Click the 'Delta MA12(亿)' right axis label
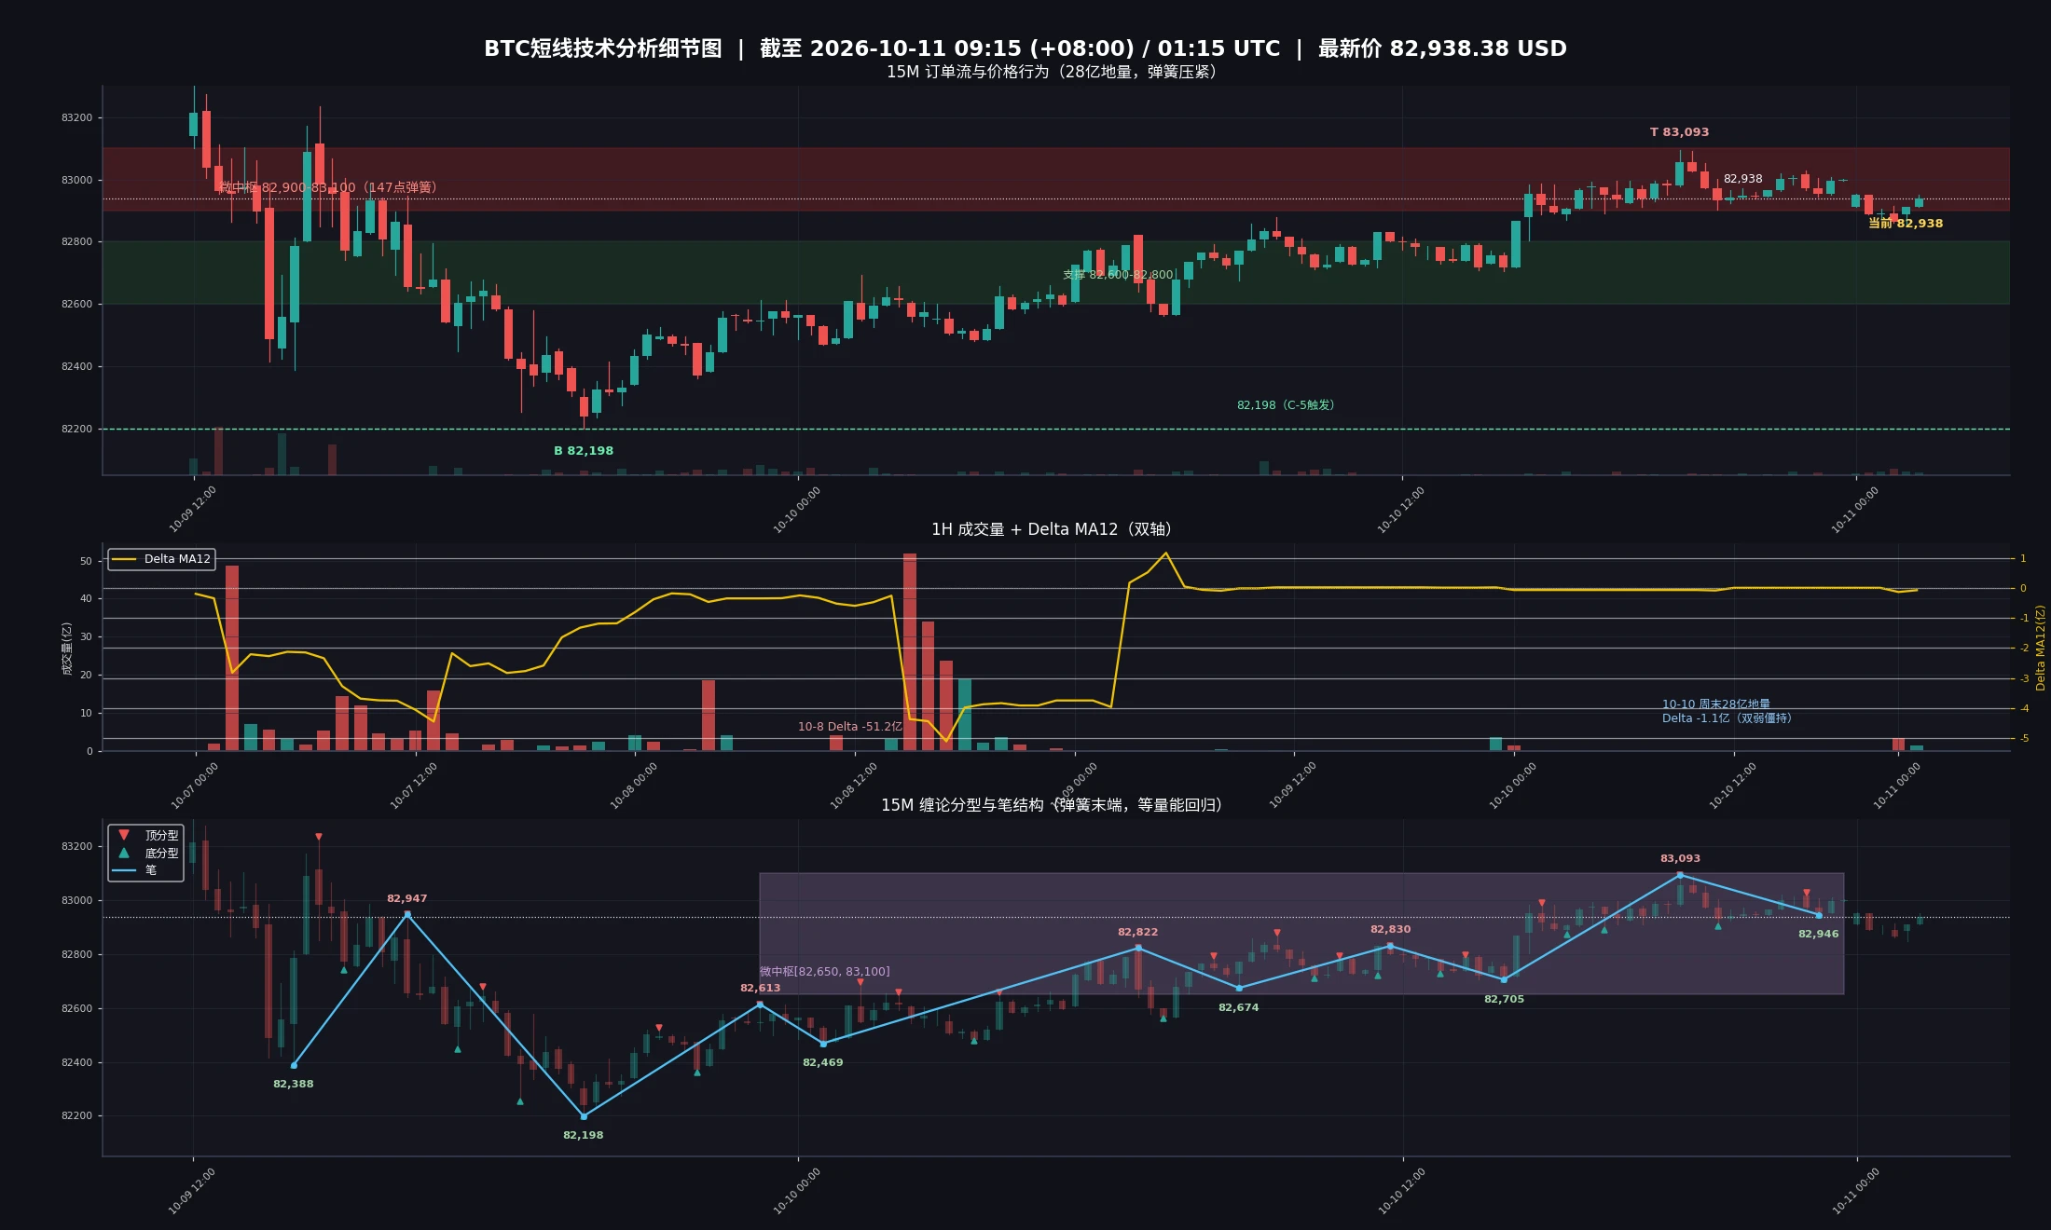Image resolution: width=2051 pixels, height=1230 pixels. (2040, 648)
